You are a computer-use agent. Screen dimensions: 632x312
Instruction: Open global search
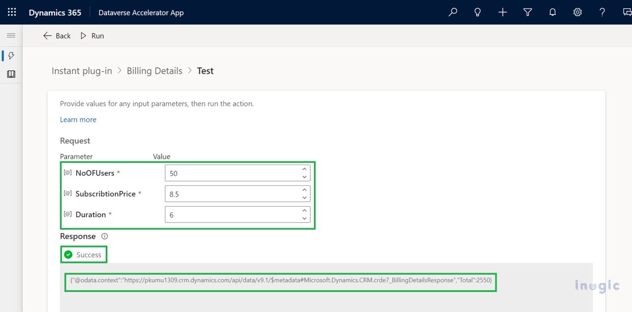tap(453, 12)
